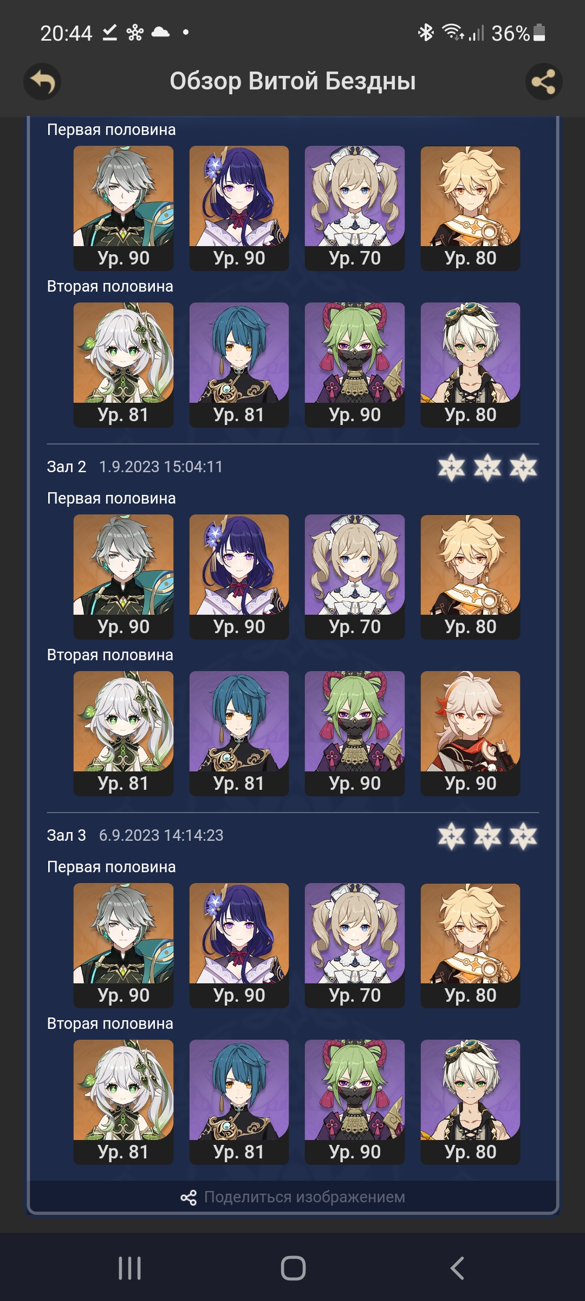
Task: Select Зал 2 first-half purple-haired character portrait
Action: tap(239, 577)
